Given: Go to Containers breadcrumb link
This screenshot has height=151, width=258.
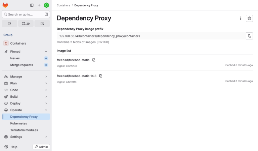Looking at the screenshot, I should click(x=63, y=5).
